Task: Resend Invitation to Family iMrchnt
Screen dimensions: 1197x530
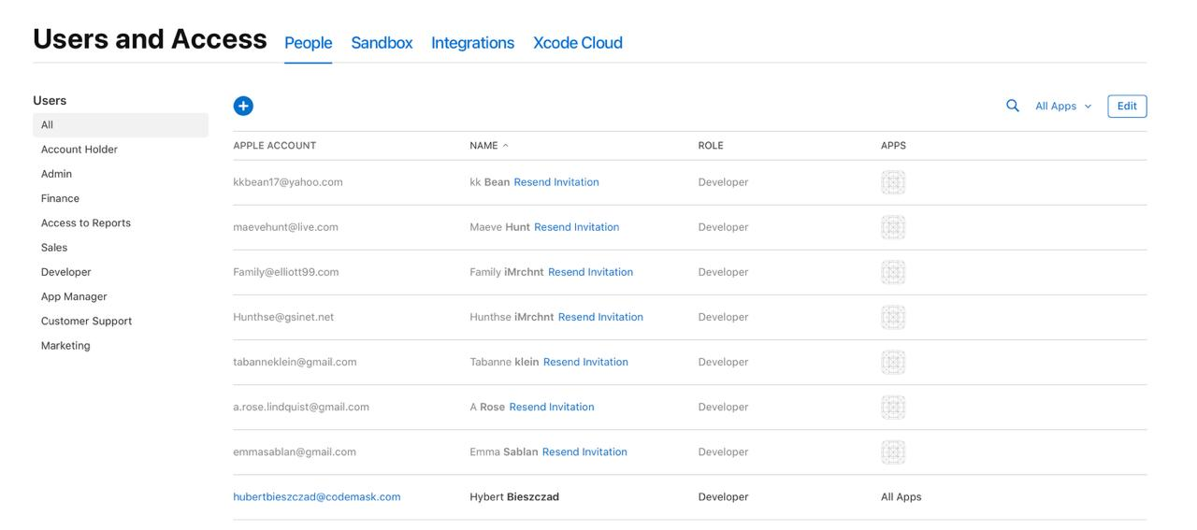Action: (590, 272)
